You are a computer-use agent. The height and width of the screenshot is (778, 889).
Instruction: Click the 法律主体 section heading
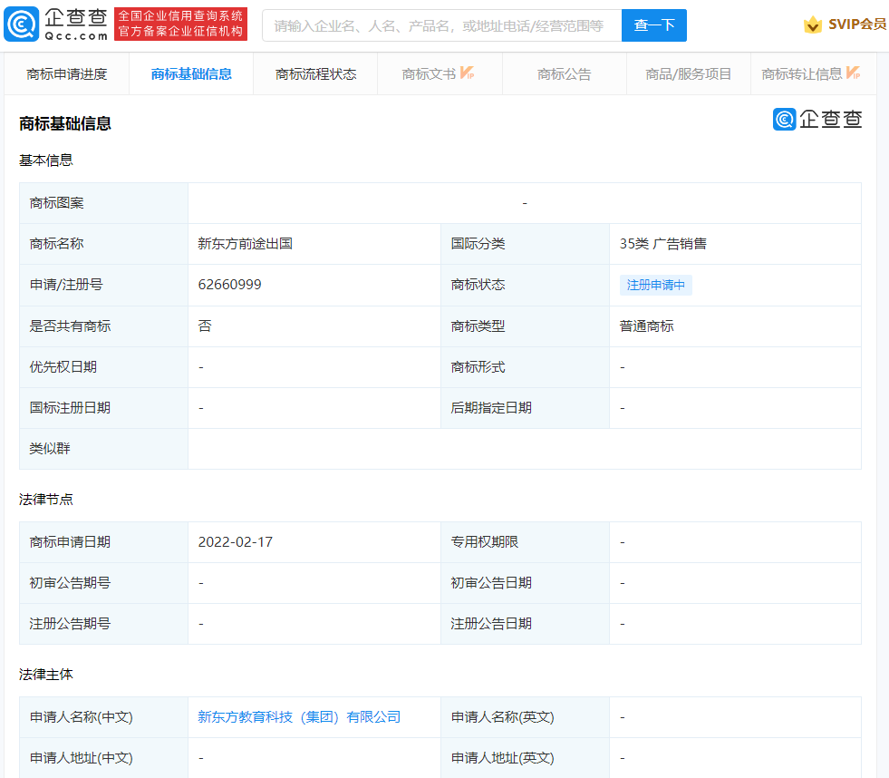pyautogui.click(x=46, y=674)
